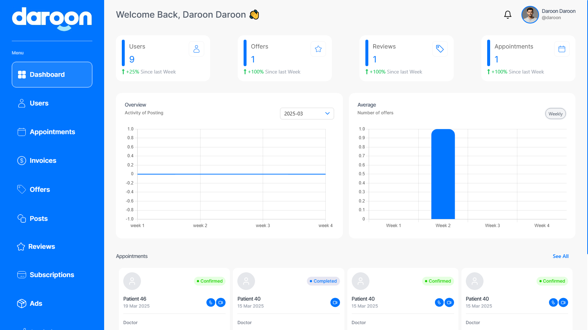Open the 2025-03 month dropdown
This screenshot has width=588, height=330.
tap(307, 114)
